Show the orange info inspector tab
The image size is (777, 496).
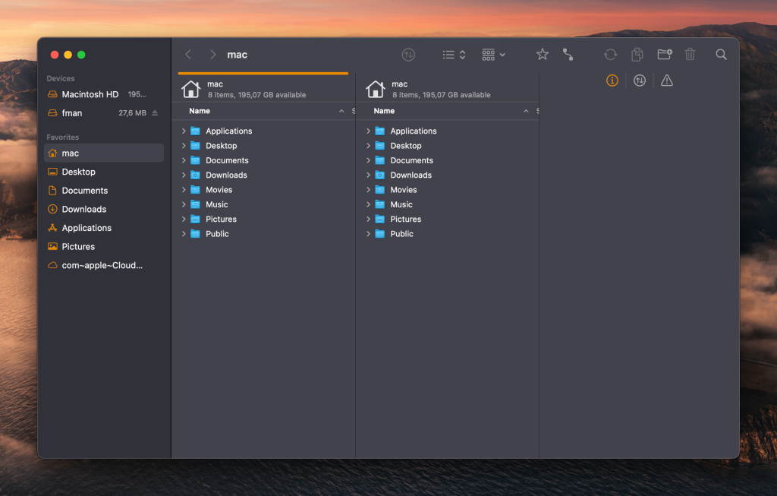(612, 81)
